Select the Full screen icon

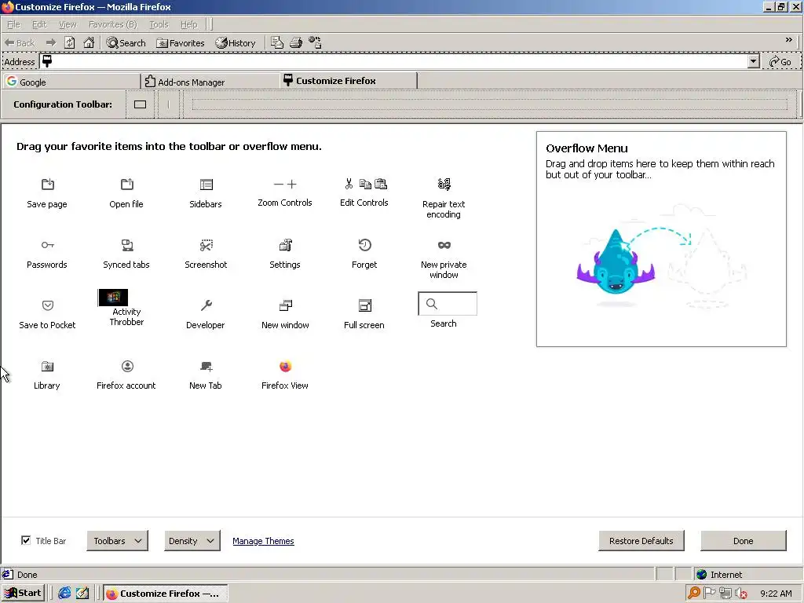click(x=364, y=305)
